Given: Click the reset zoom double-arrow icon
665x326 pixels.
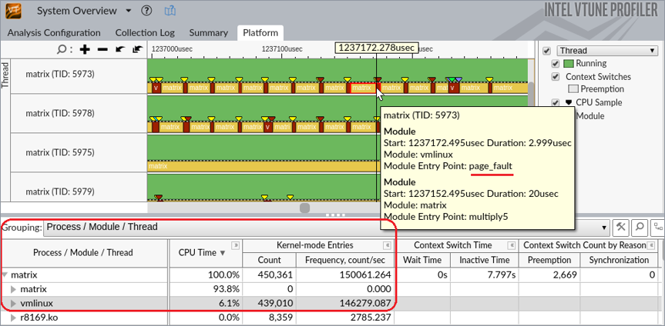Looking at the screenshot, I should pos(136,49).
